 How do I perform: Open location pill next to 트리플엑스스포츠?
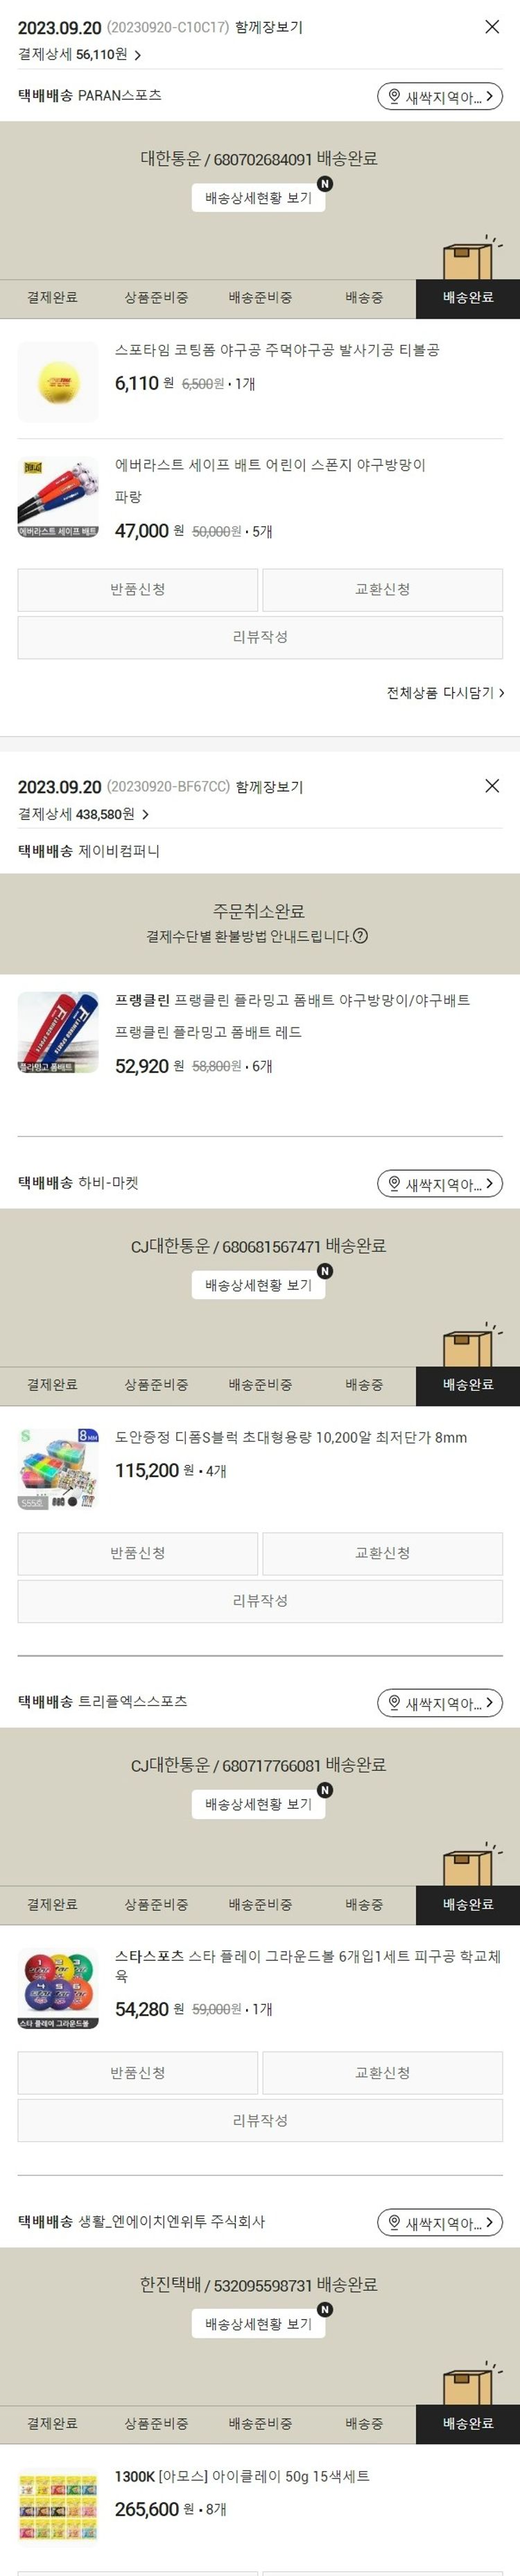click(439, 1703)
